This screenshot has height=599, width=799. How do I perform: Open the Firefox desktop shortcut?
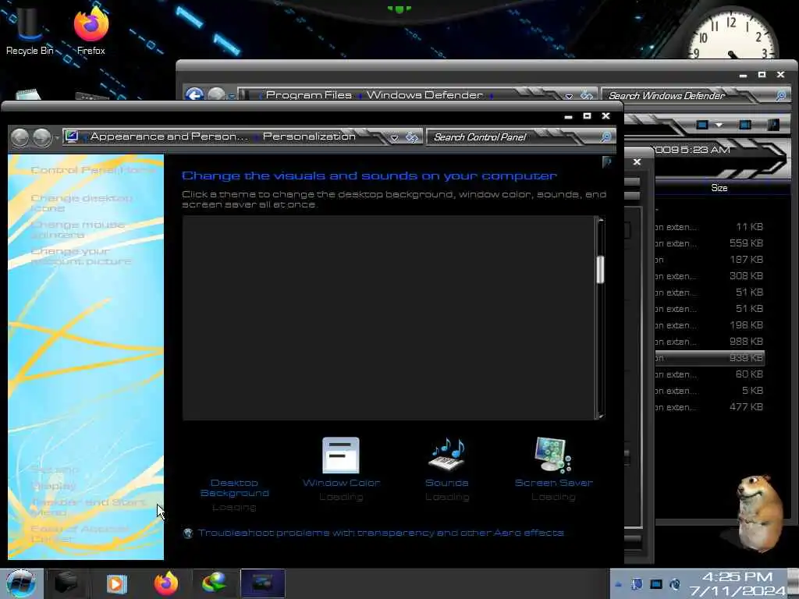(91, 30)
